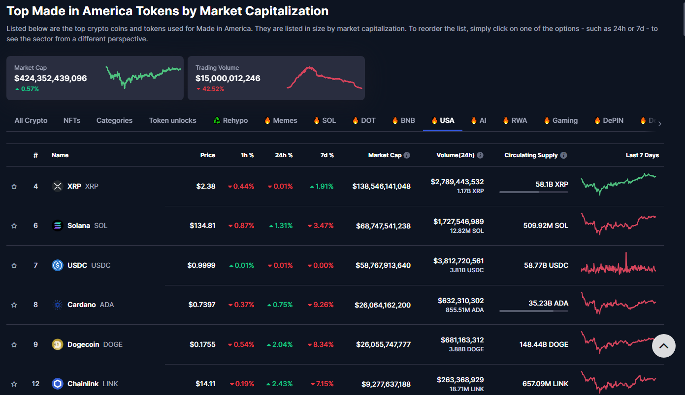Click the Rehypo recycle icon

click(217, 120)
